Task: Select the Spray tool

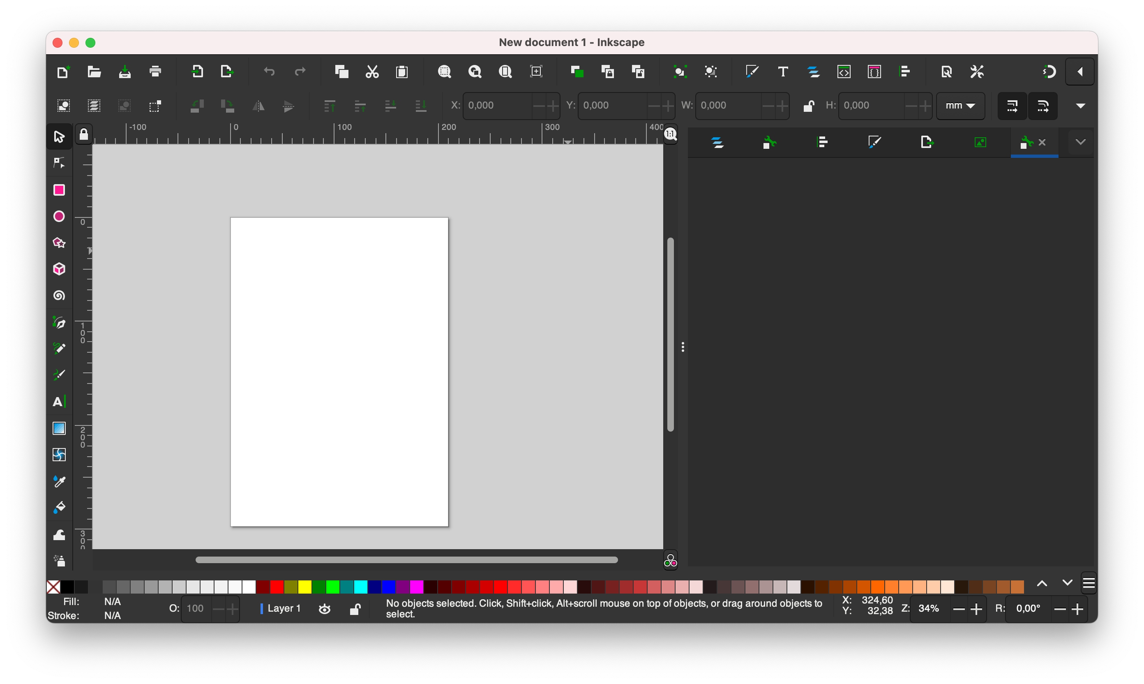Action: click(x=59, y=560)
